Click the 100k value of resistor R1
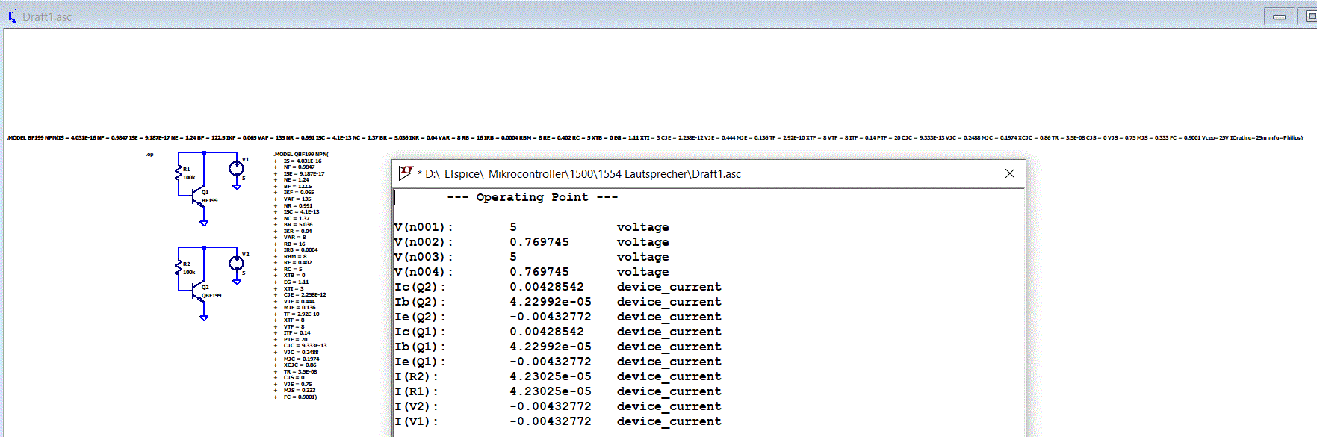The width and height of the screenshot is (1317, 437). [x=189, y=178]
